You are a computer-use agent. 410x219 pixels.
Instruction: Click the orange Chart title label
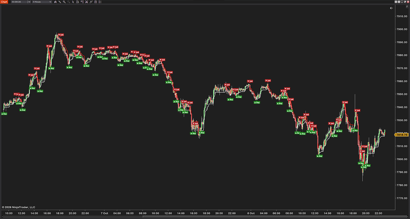pos(4,2)
